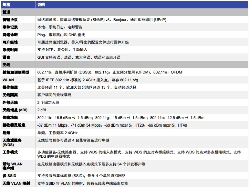This screenshot has height=187, width=249.
Task: Click the 可升级性 row label
Action: coord(10,42)
